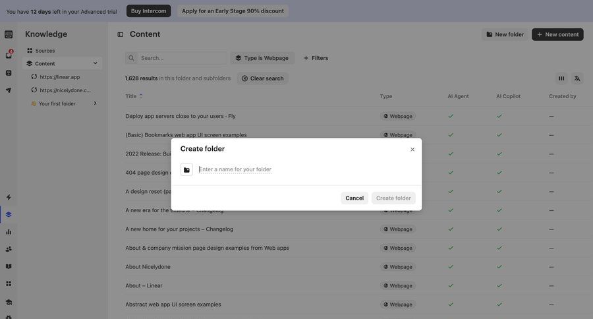Collapse the Content tree section
This screenshot has height=319, width=593.
(95, 63)
